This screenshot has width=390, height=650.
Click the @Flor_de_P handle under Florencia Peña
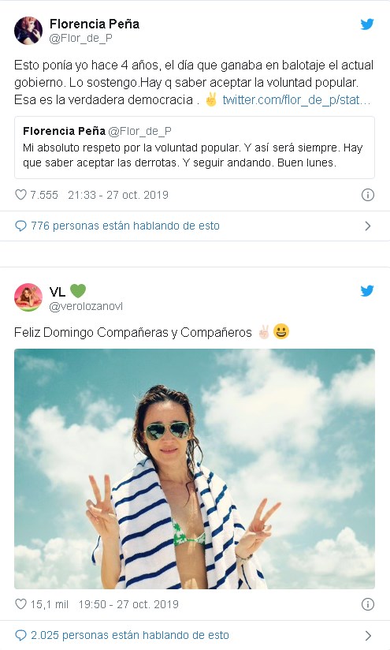click(x=80, y=38)
